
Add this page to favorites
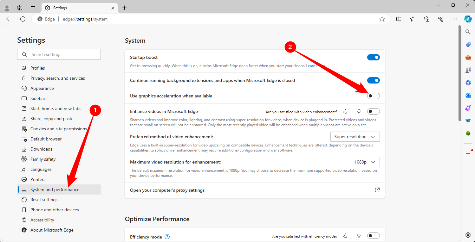pos(382,19)
